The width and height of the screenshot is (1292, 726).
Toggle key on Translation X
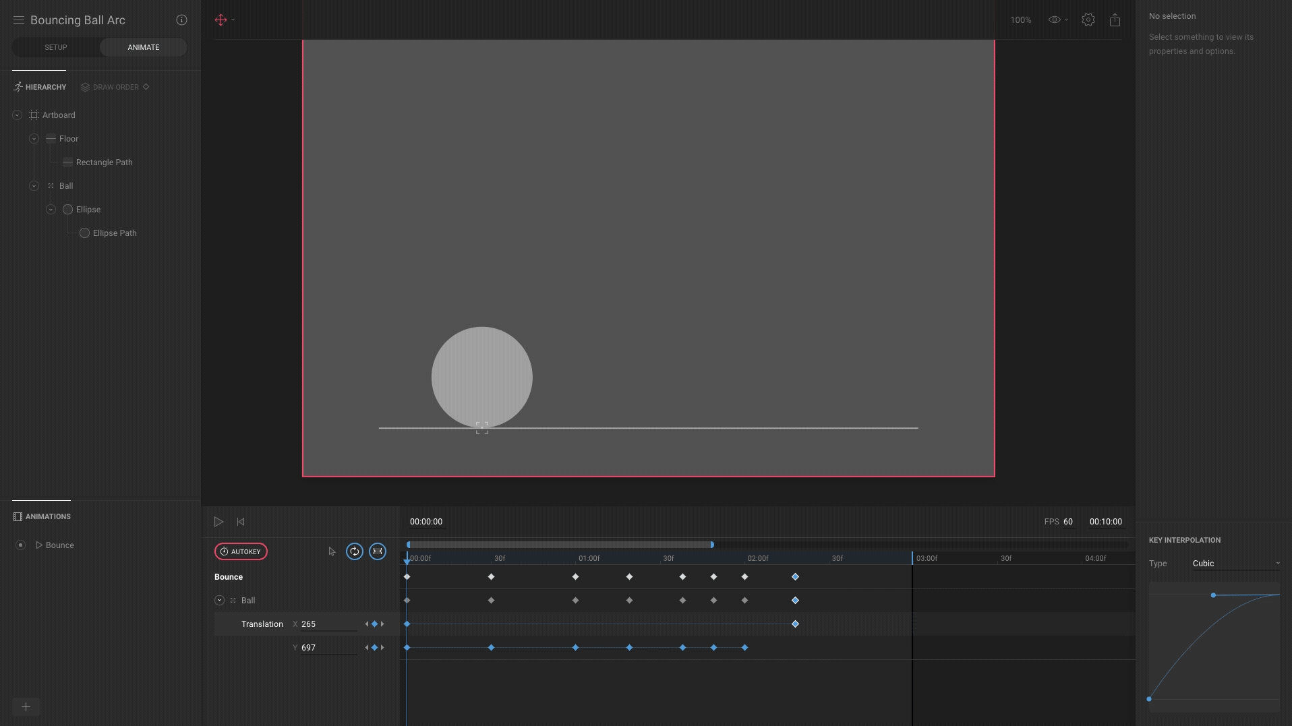tap(375, 624)
